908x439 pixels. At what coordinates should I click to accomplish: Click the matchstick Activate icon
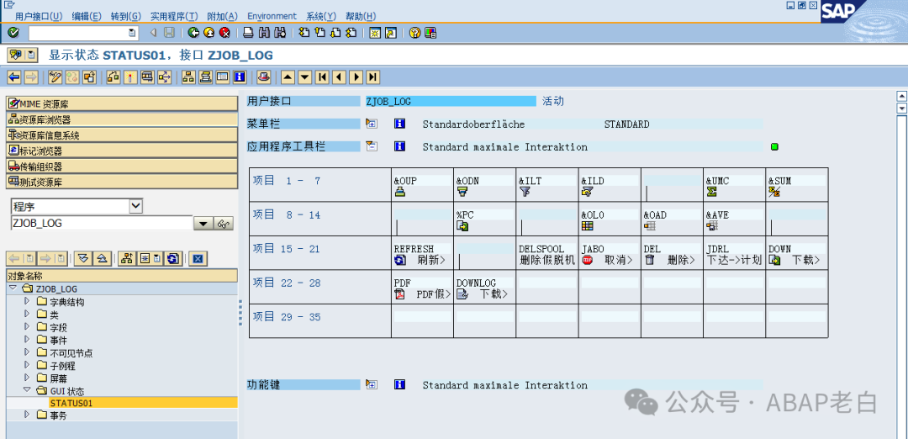tap(131, 77)
